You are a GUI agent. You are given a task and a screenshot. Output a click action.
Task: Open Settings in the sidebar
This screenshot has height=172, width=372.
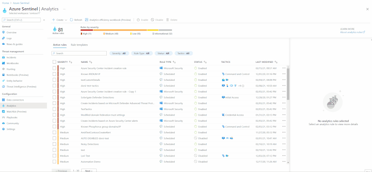tap(11, 129)
